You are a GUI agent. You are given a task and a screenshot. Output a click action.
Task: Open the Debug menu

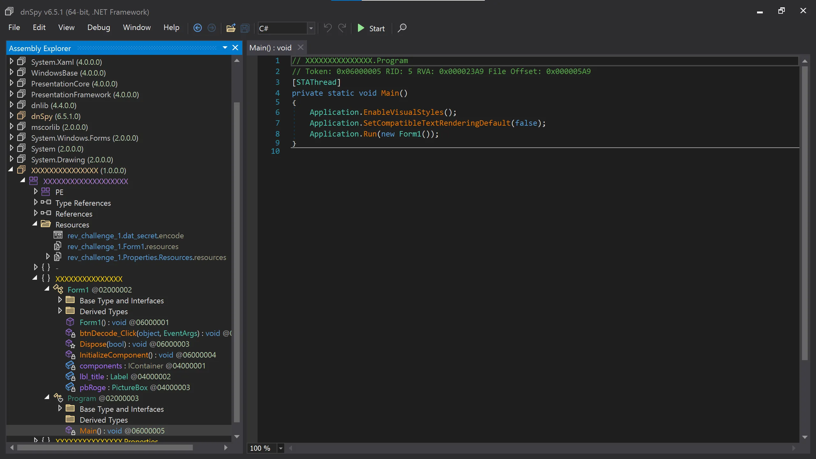(98, 28)
